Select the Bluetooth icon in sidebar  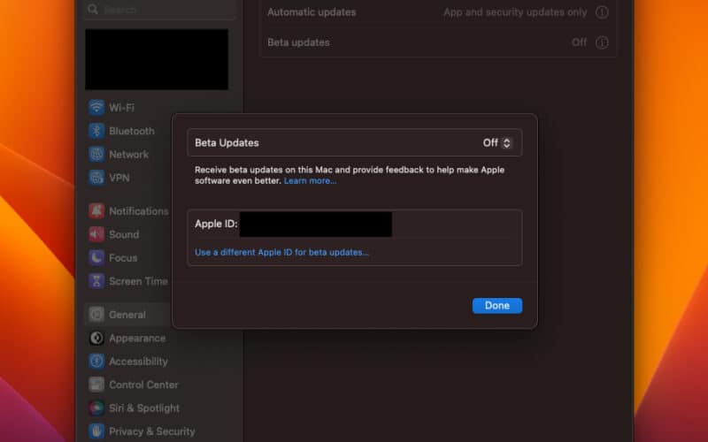[x=96, y=131]
